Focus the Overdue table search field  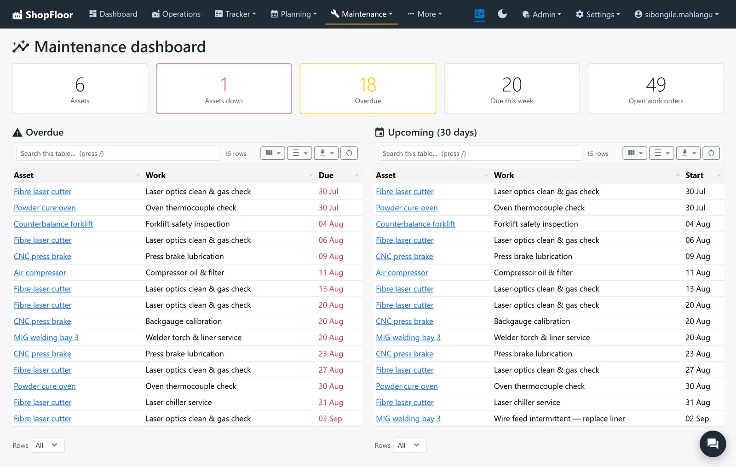(118, 153)
